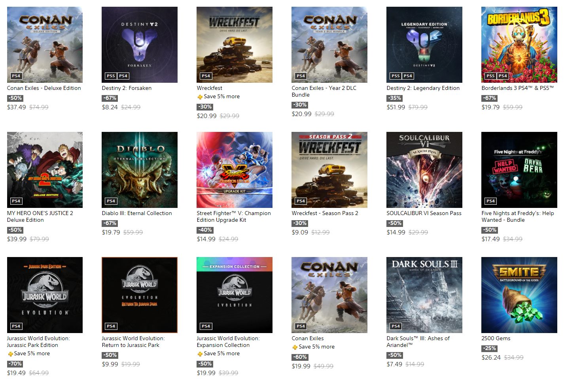Select the Borderlands 3 cover image
This screenshot has width=564, height=379.
(x=519, y=45)
